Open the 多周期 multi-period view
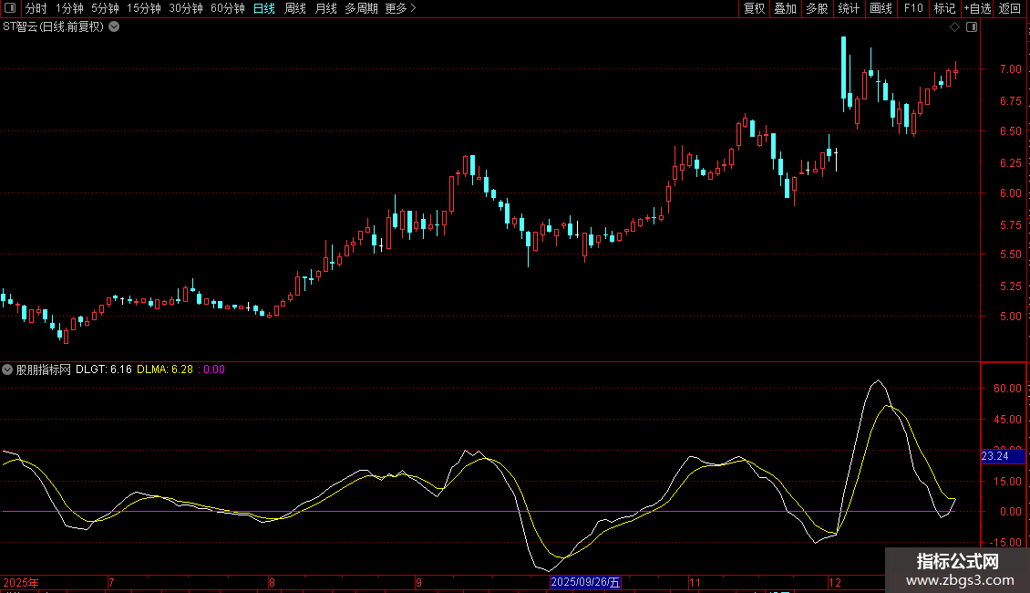This screenshot has height=593, width=1030. click(x=361, y=8)
